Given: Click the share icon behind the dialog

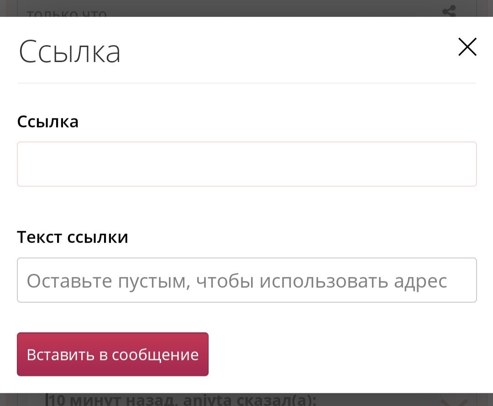Looking at the screenshot, I should pyautogui.click(x=449, y=11).
